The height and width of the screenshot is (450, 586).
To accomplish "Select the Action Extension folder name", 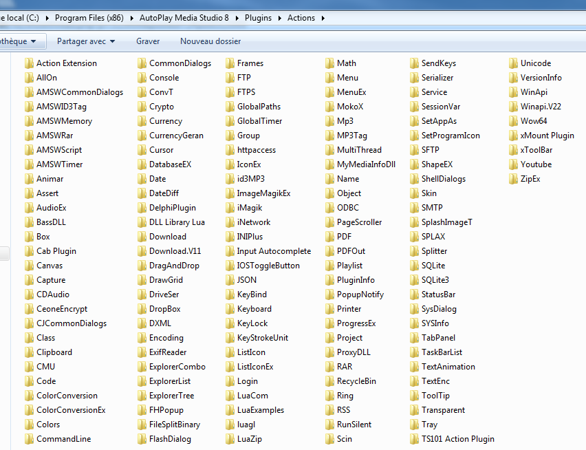I will pyautogui.click(x=67, y=63).
